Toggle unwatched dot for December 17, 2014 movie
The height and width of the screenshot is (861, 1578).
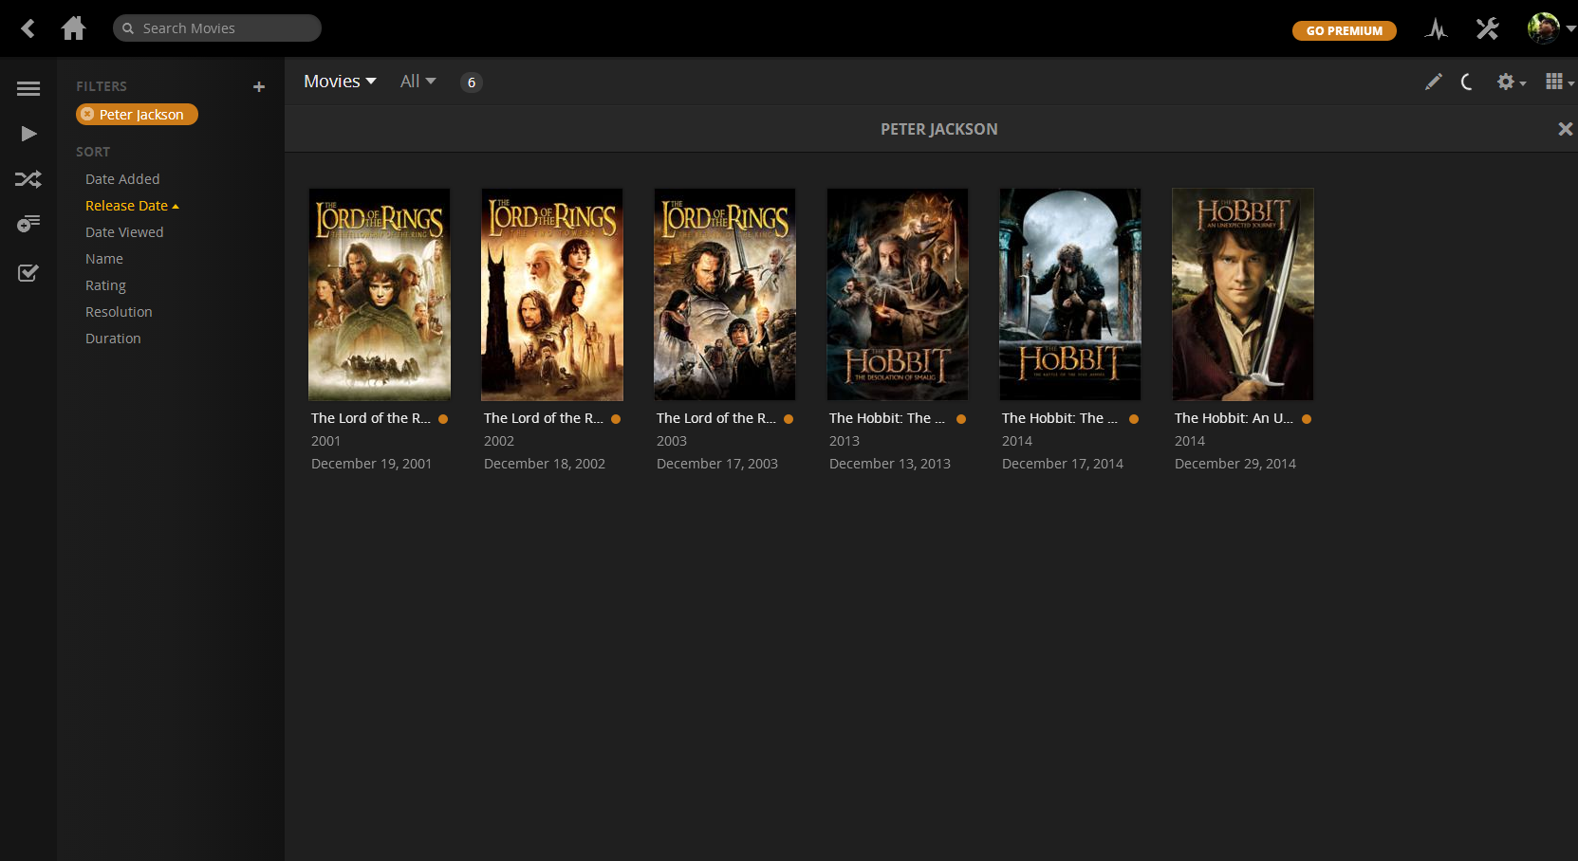[x=1134, y=419]
